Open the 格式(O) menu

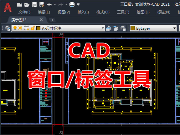[103, 12]
